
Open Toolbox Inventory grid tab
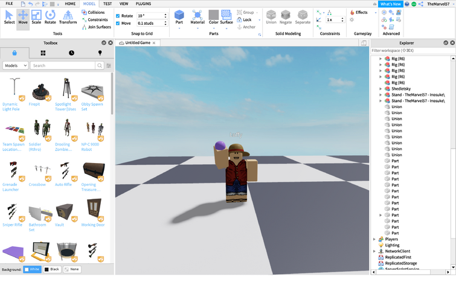click(x=43, y=53)
